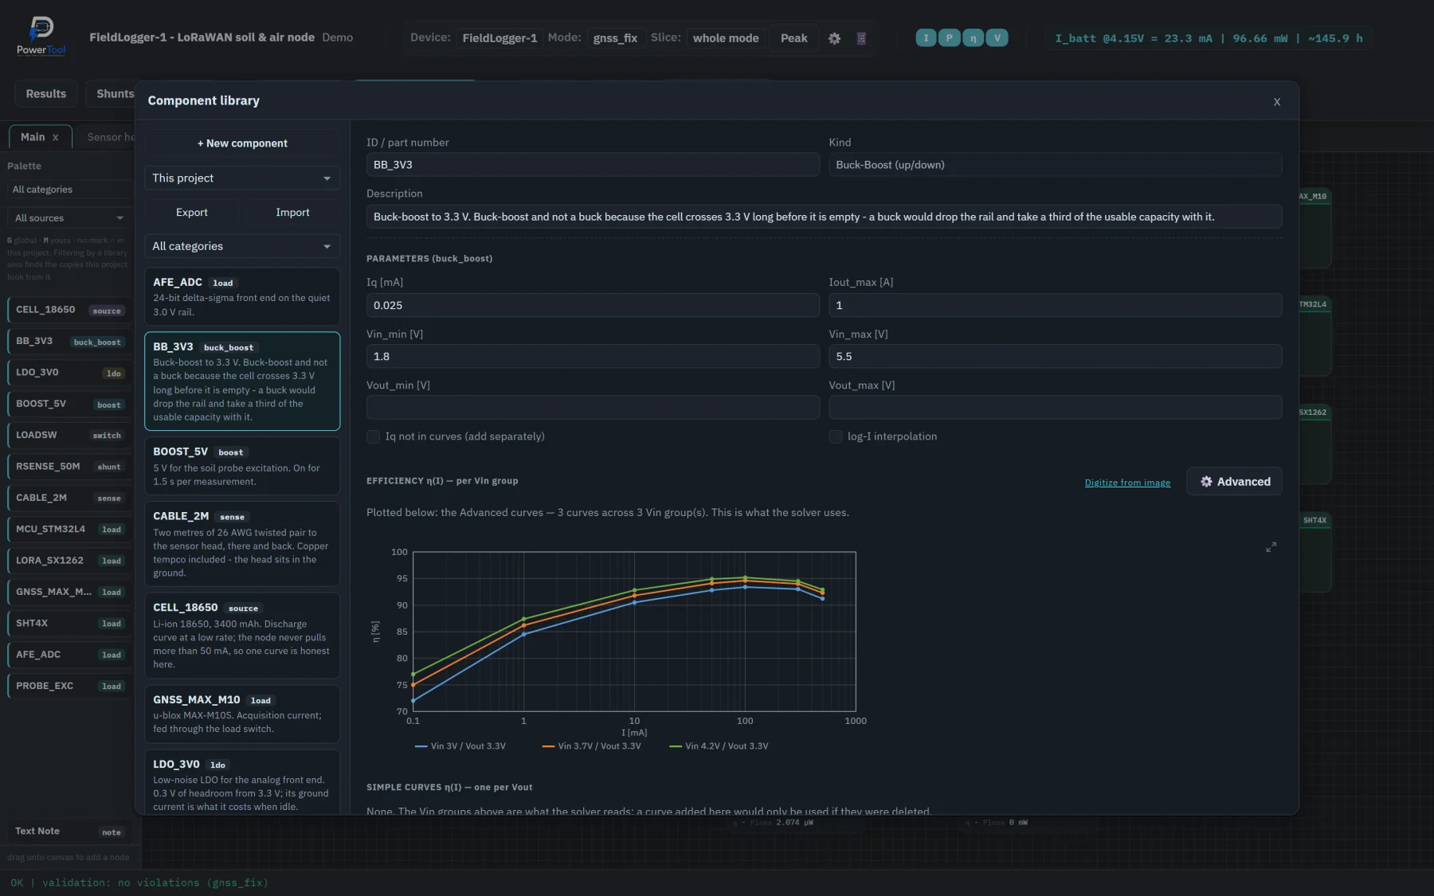Open the Slice selector 'whole mode'
The height and width of the screenshot is (896, 1434).
point(726,38)
